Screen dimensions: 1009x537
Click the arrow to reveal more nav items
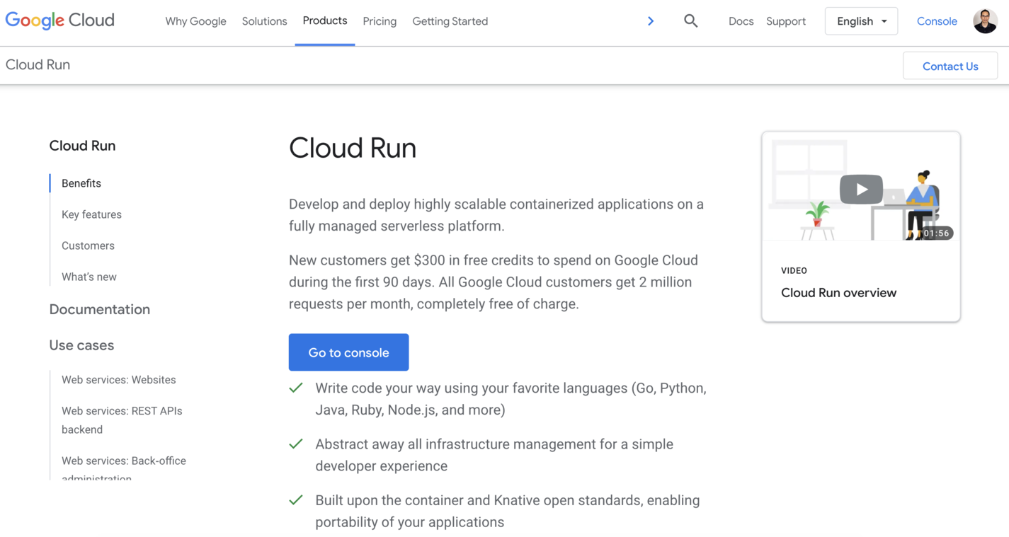click(650, 21)
